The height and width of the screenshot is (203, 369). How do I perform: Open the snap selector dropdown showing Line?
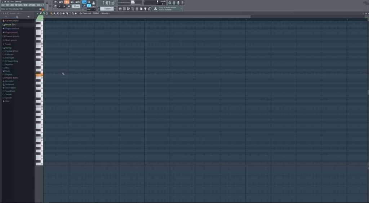(91, 9)
